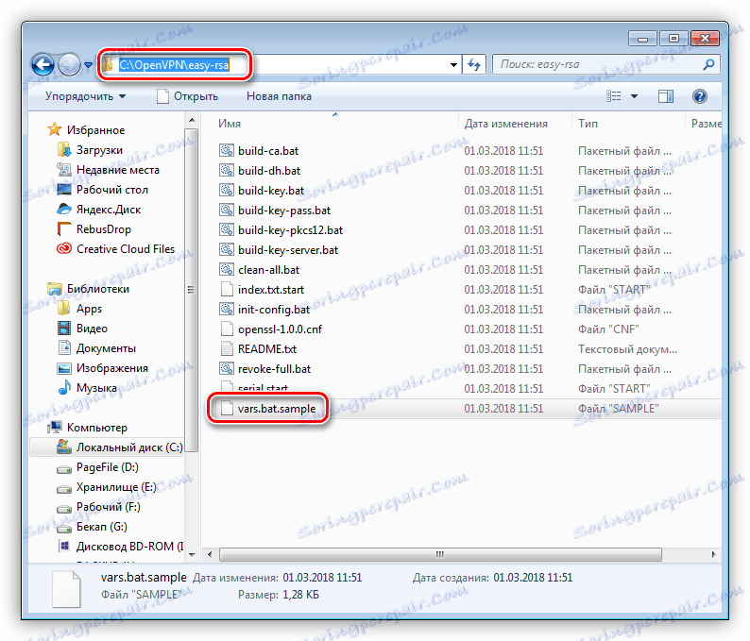
Task: Select file build-ca.bat
Action: [x=268, y=151]
